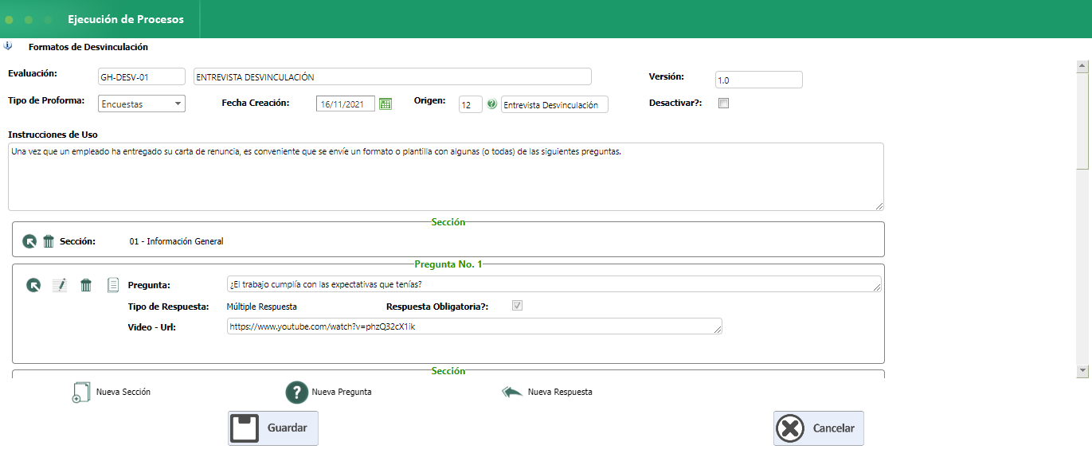Click the scrollbar down arrow of the form

1082,370
